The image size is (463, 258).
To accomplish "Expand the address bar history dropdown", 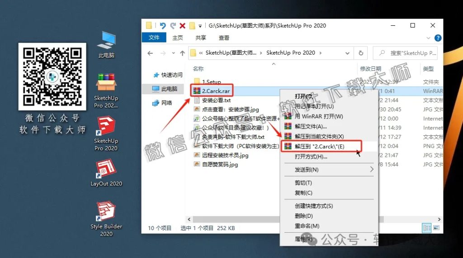I will [x=348, y=53].
